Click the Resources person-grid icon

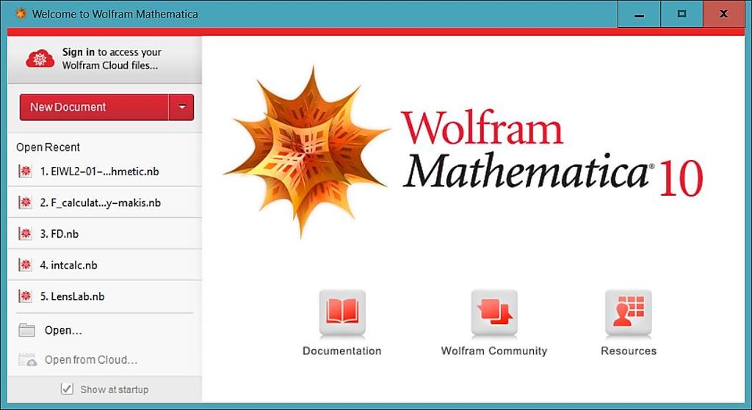(x=629, y=312)
